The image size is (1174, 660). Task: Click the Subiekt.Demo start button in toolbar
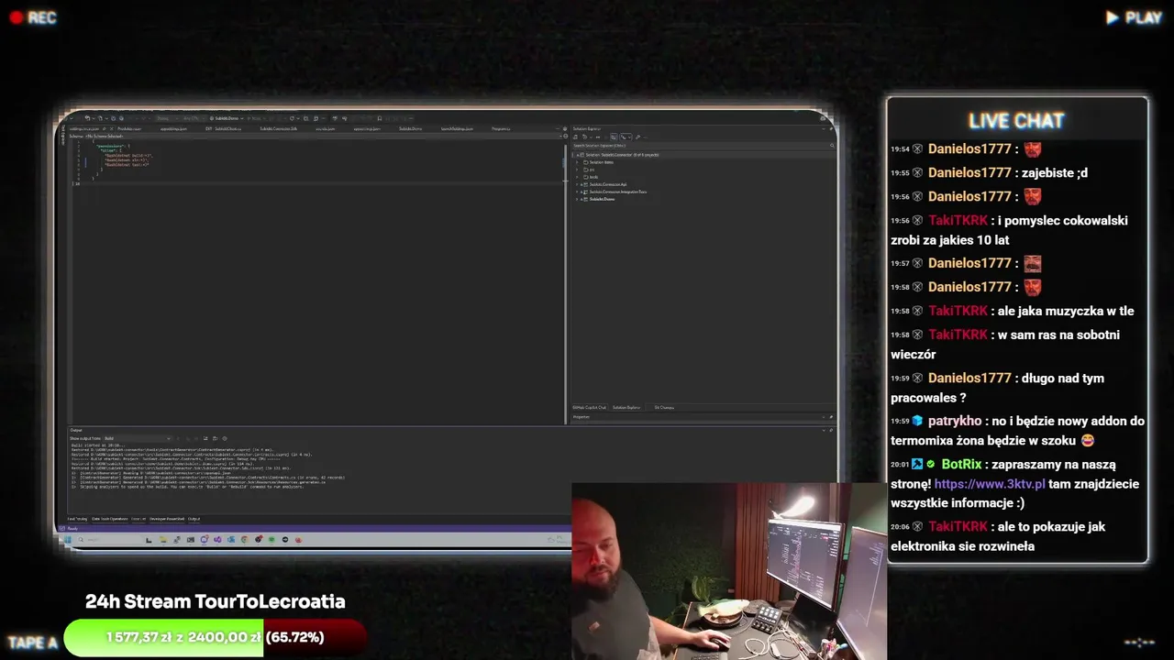227,118
